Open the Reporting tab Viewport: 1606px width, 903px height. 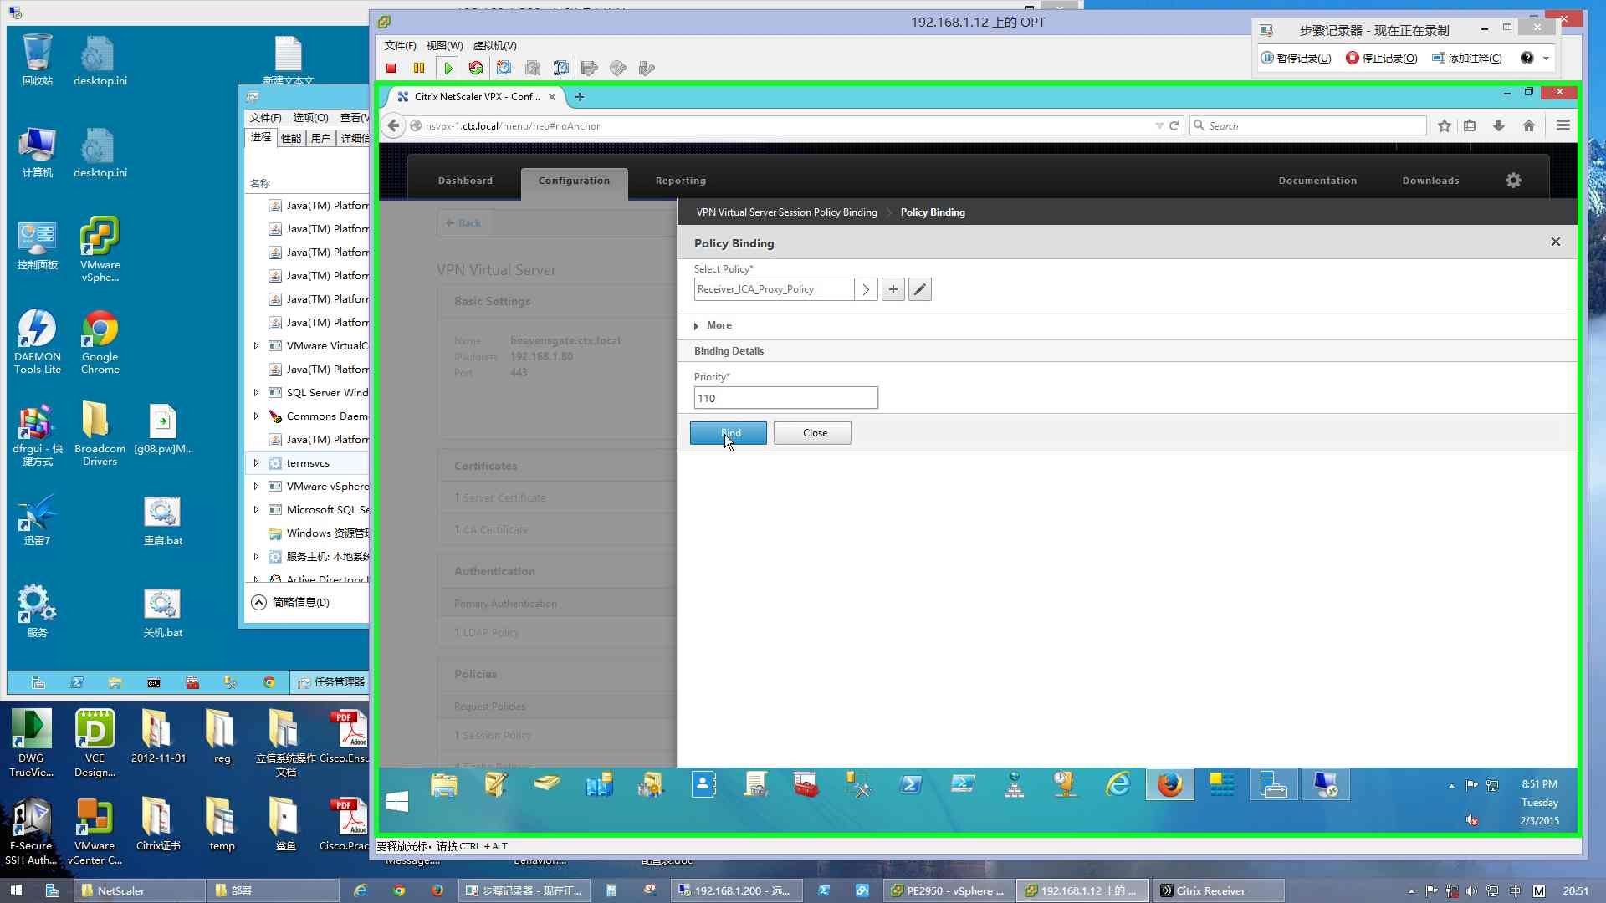(x=681, y=181)
